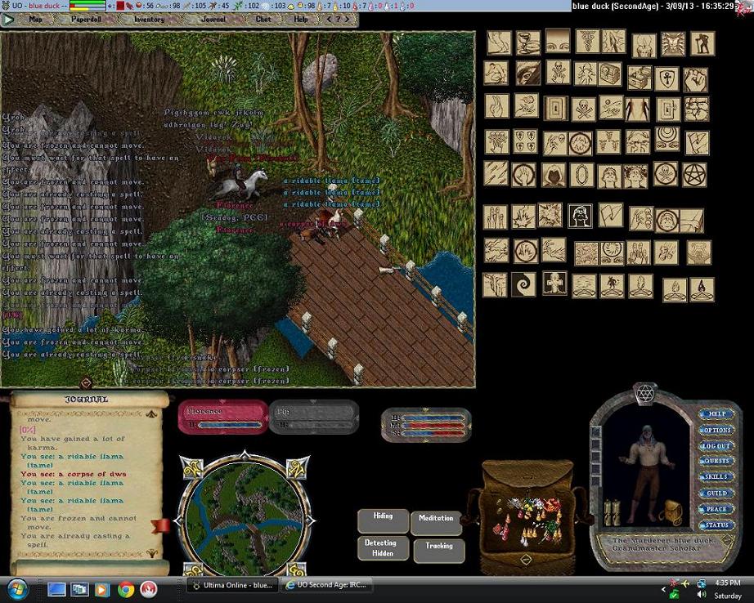Minimize the backpack using its bottom button
This screenshot has height=603, width=754.
click(526, 560)
